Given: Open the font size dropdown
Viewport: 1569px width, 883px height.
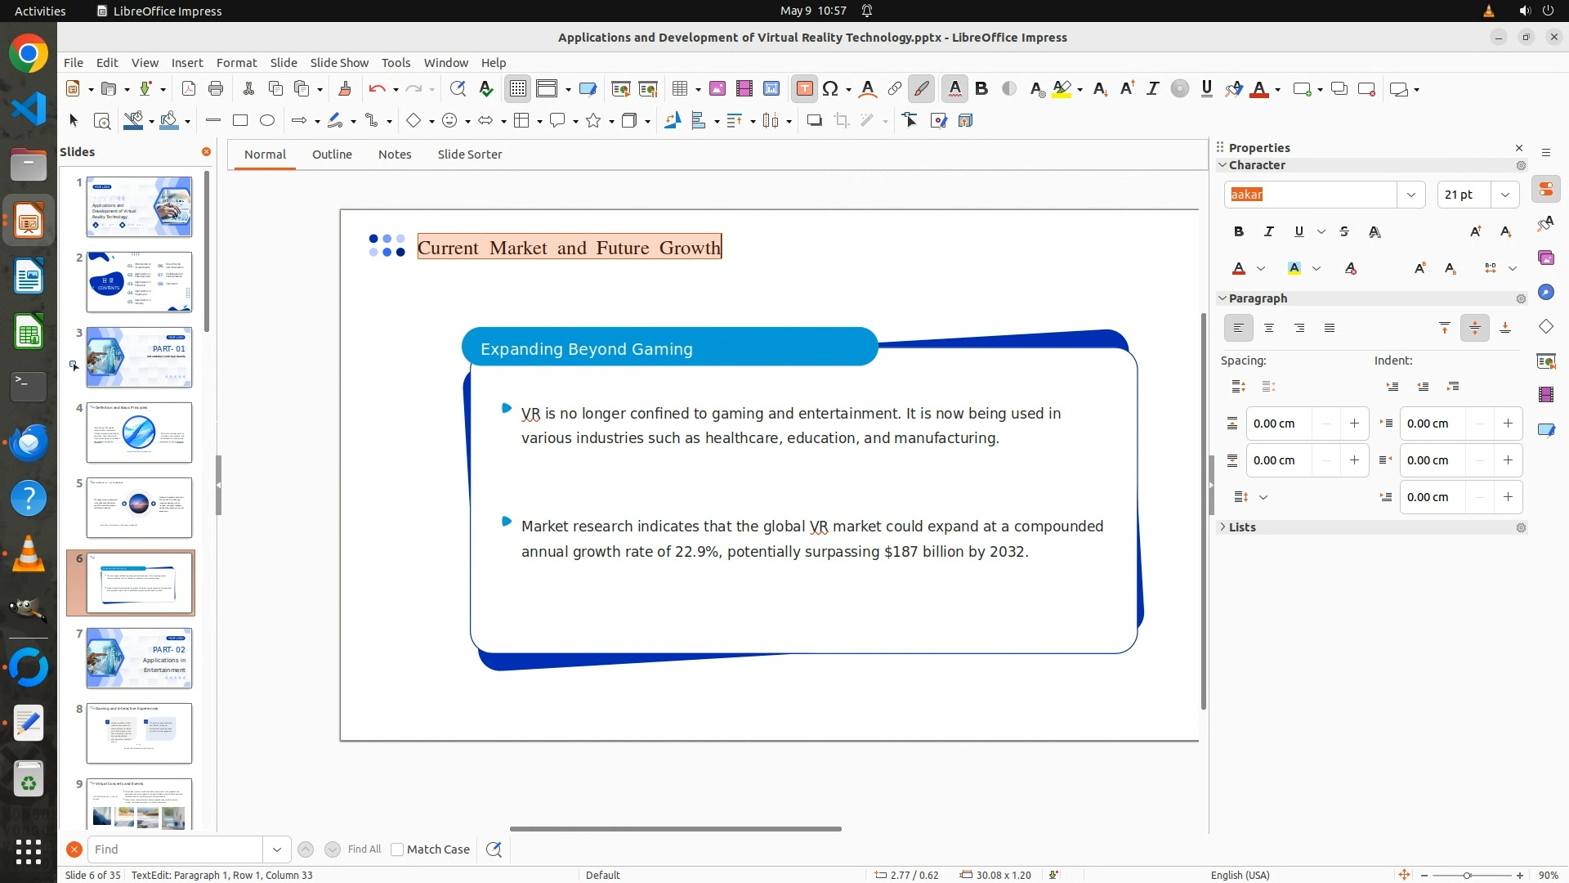Looking at the screenshot, I should pos(1505,195).
